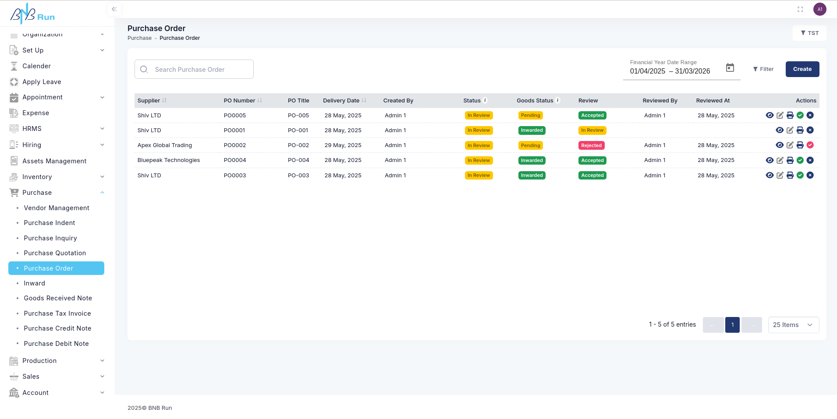Collapse the Purchase menu
The width and height of the screenshot is (837, 419).
tap(57, 193)
